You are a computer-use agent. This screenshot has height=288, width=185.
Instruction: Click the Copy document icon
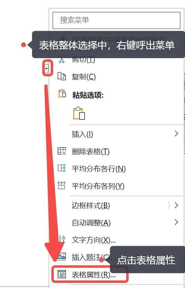[x=62, y=76]
